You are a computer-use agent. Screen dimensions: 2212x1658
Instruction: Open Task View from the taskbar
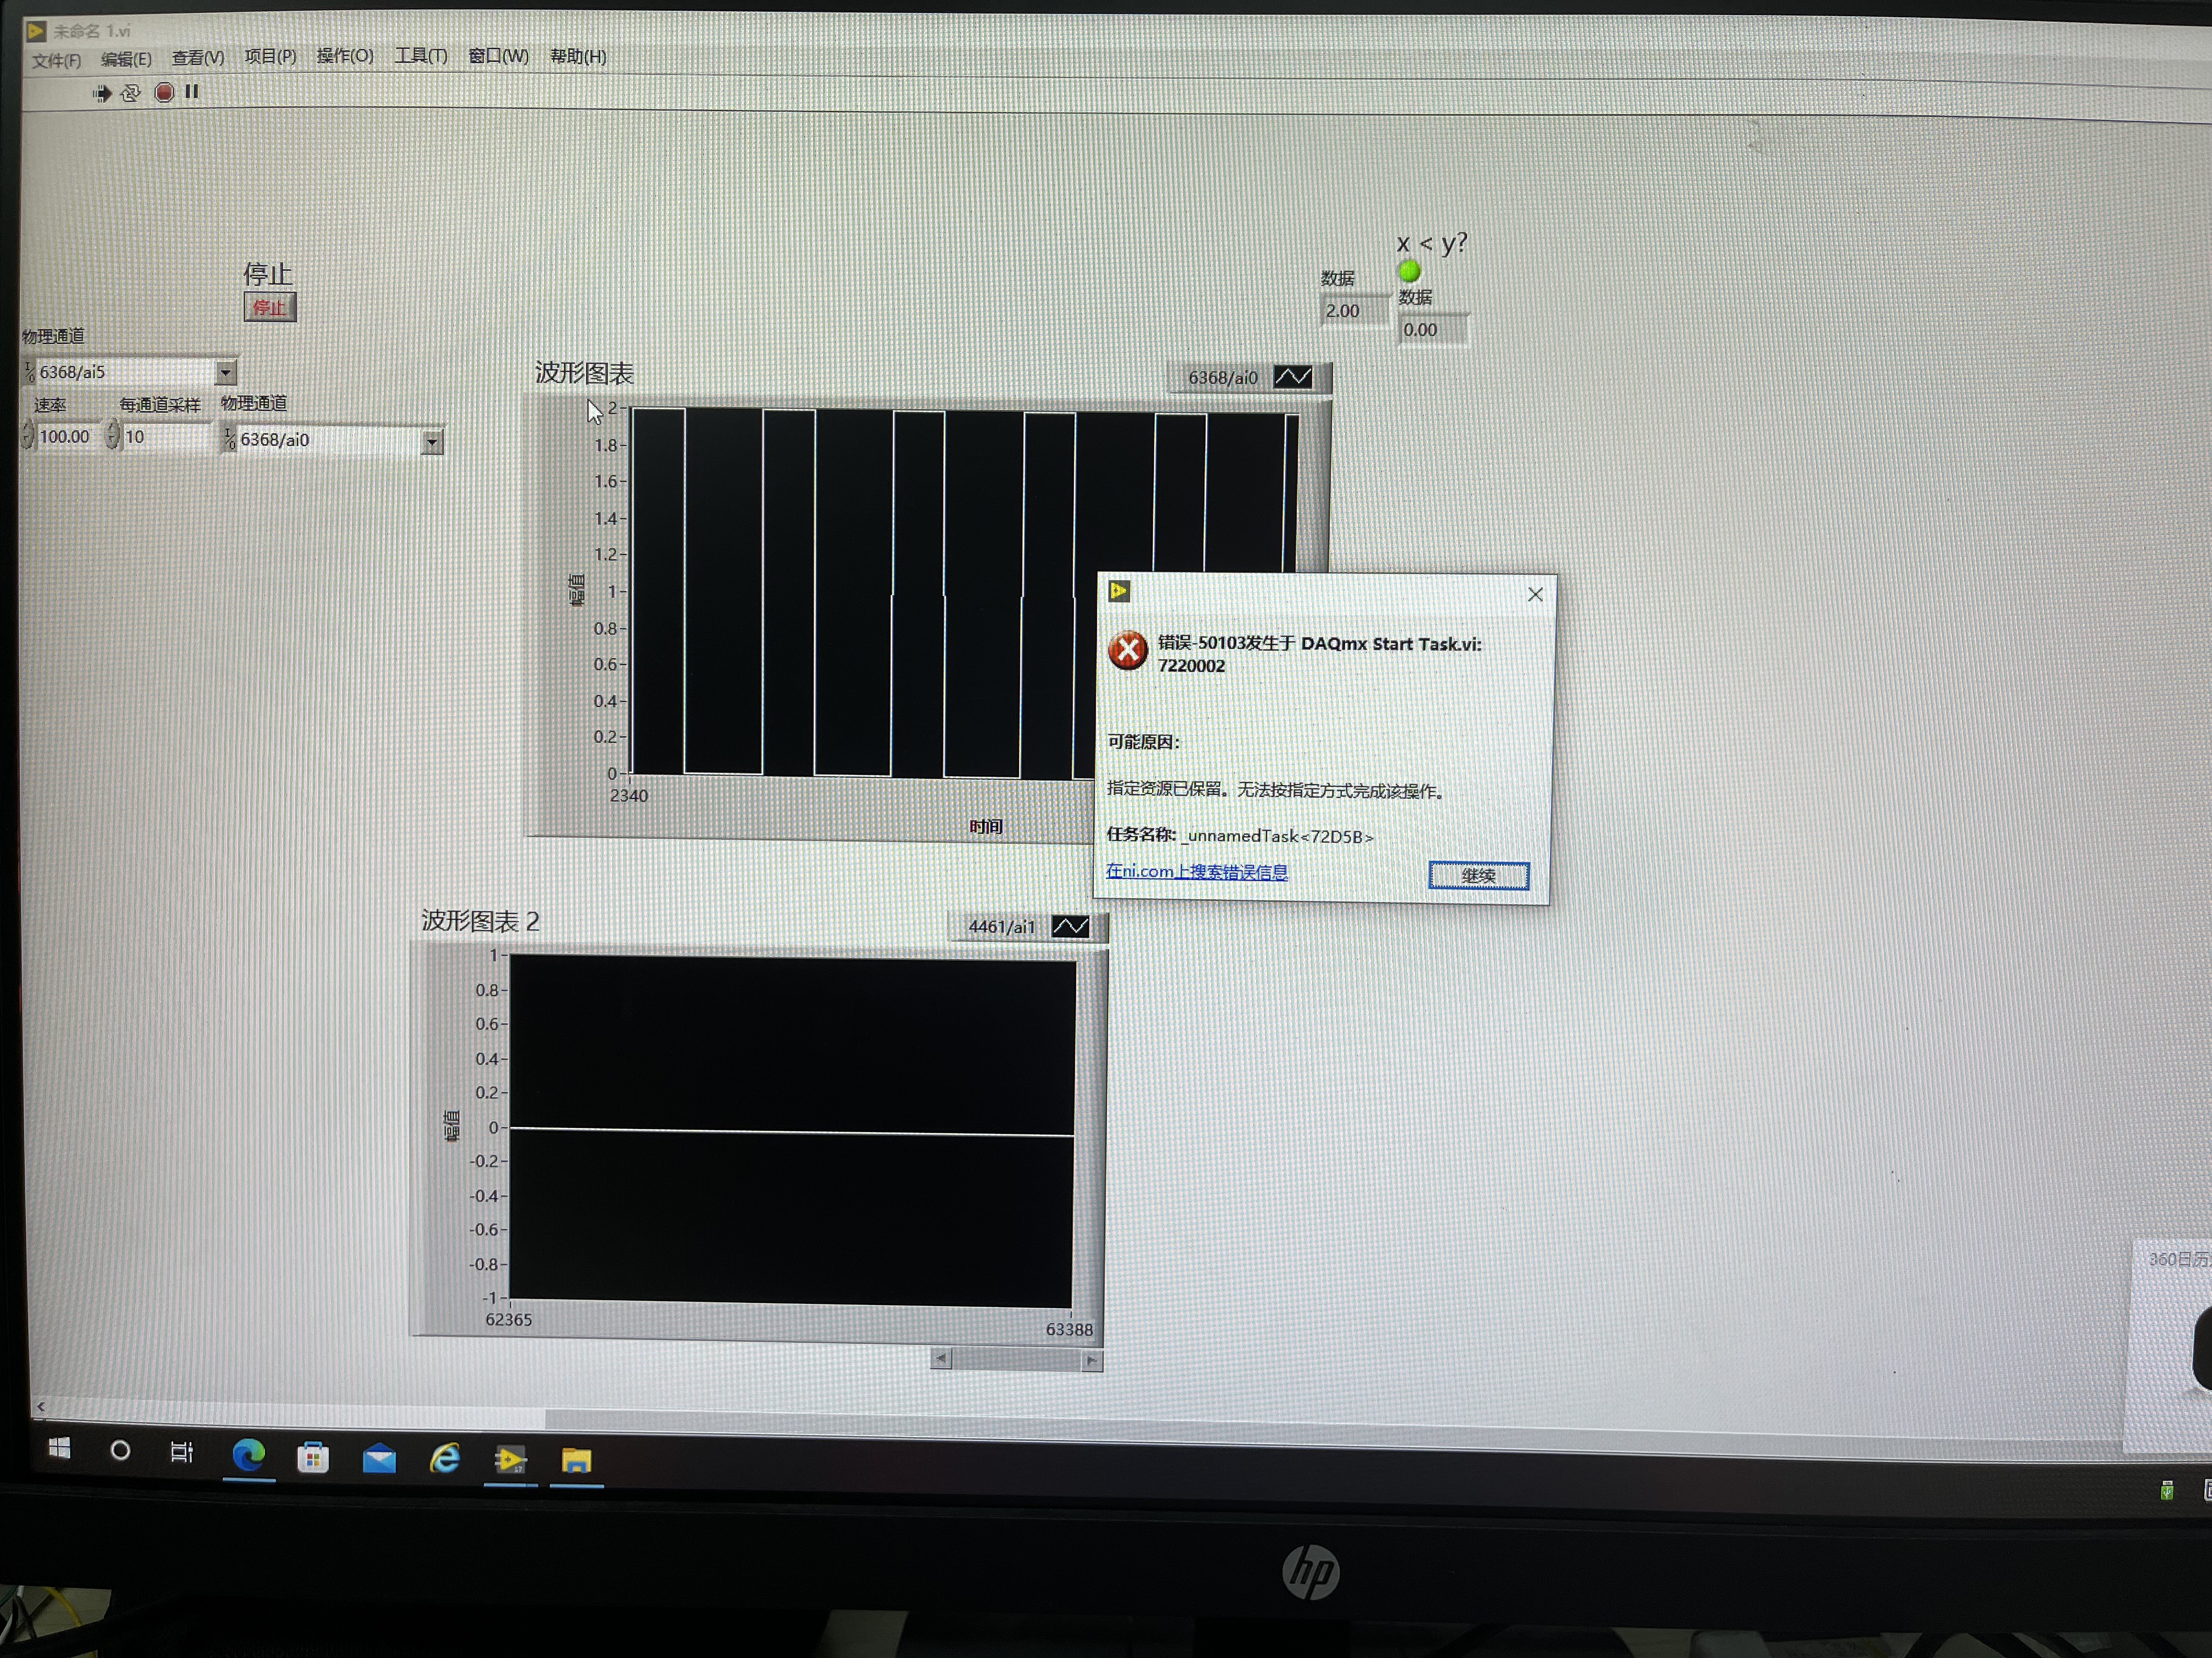point(182,1452)
